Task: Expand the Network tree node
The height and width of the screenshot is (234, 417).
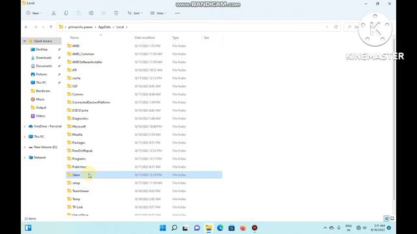Action: tap(25, 157)
